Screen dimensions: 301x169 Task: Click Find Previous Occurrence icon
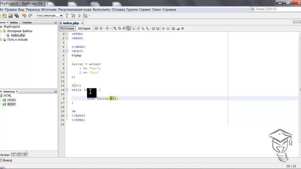pos(119,28)
